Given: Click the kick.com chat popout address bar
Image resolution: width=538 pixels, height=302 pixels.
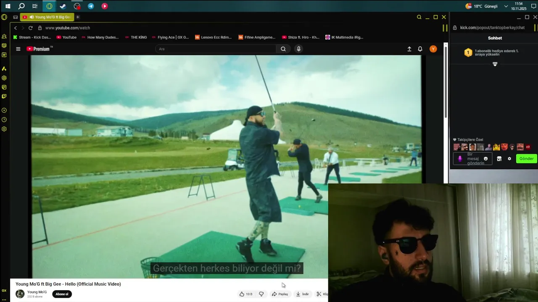Looking at the screenshot, I should point(492,28).
